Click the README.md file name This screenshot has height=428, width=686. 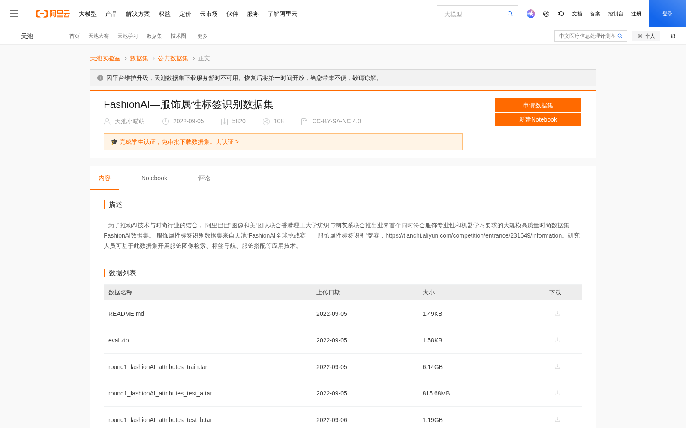(x=126, y=314)
